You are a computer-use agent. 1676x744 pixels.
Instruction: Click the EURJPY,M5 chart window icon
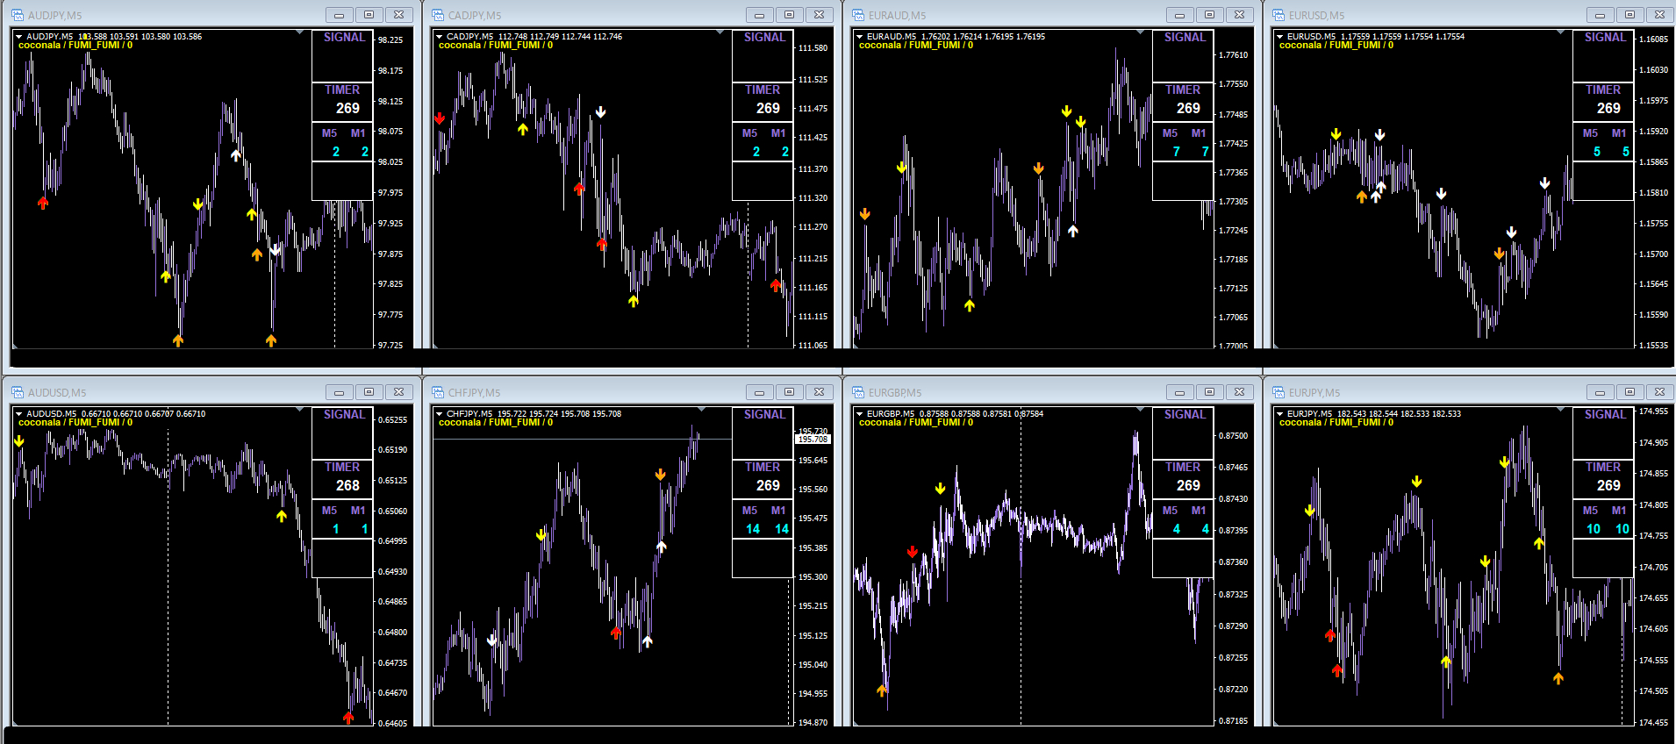(x=1278, y=392)
